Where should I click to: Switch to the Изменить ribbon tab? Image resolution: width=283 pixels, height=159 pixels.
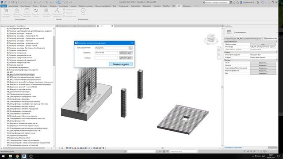[187, 6]
